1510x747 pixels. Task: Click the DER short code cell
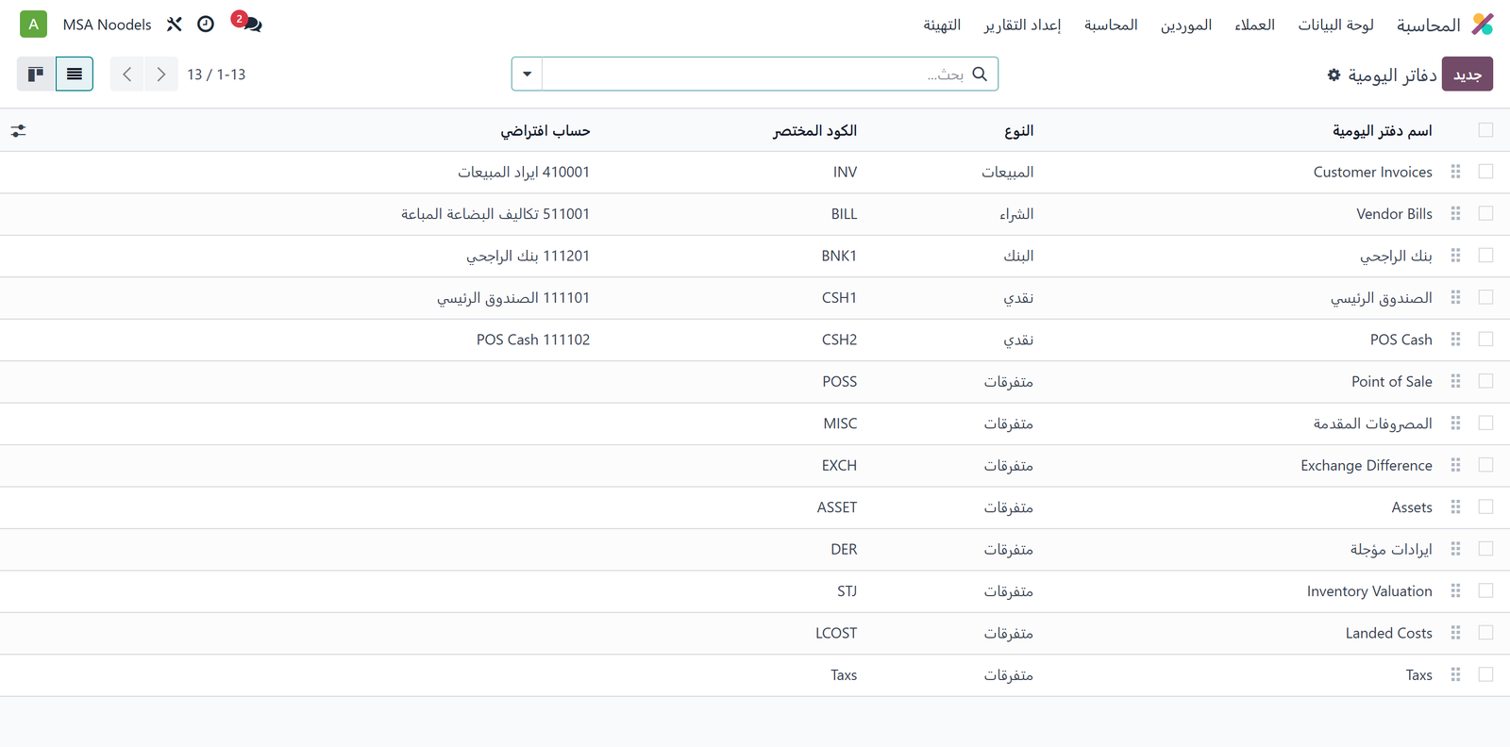844,549
